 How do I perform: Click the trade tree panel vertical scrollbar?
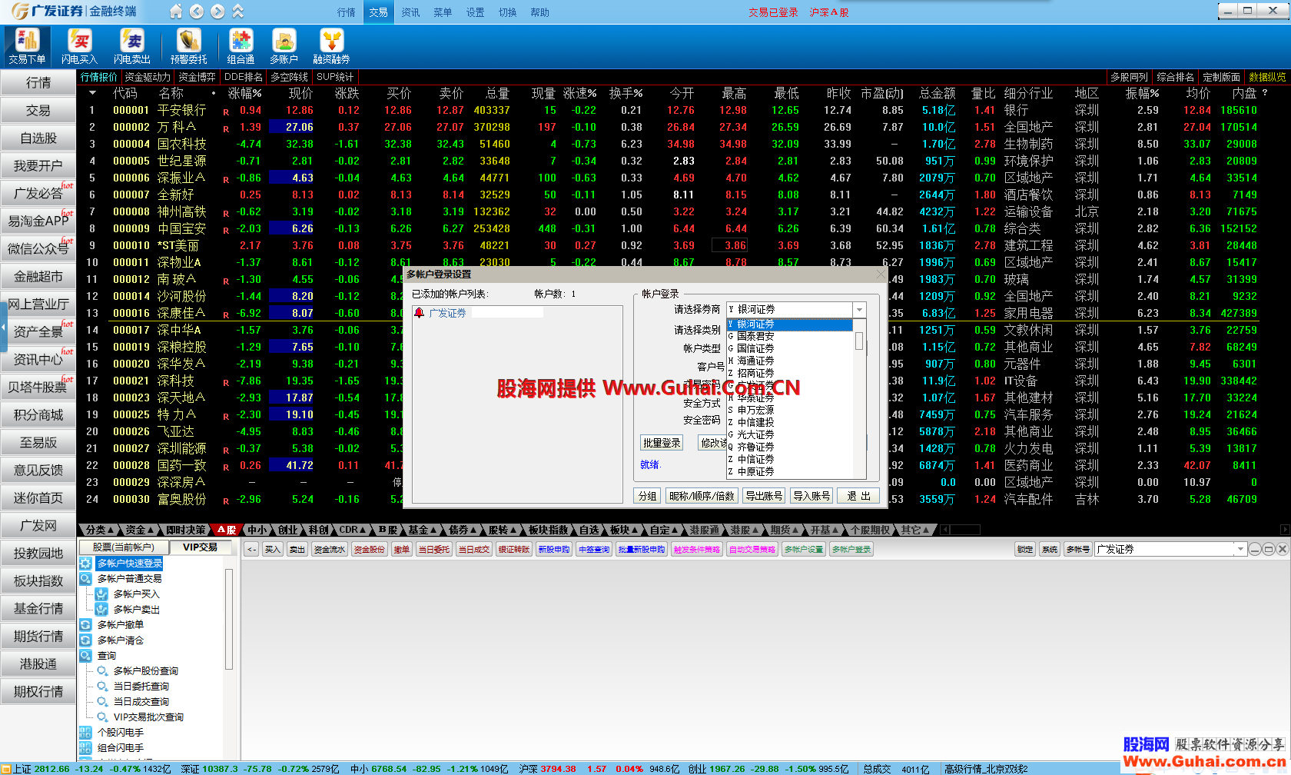pyautogui.click(x=228, y=619)
